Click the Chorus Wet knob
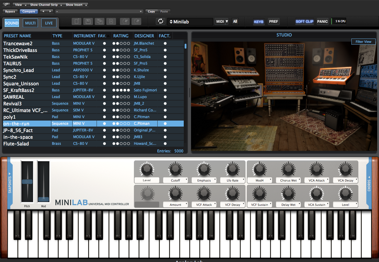Viewport: 379px width, 262px height. click(x=288, y=169)
